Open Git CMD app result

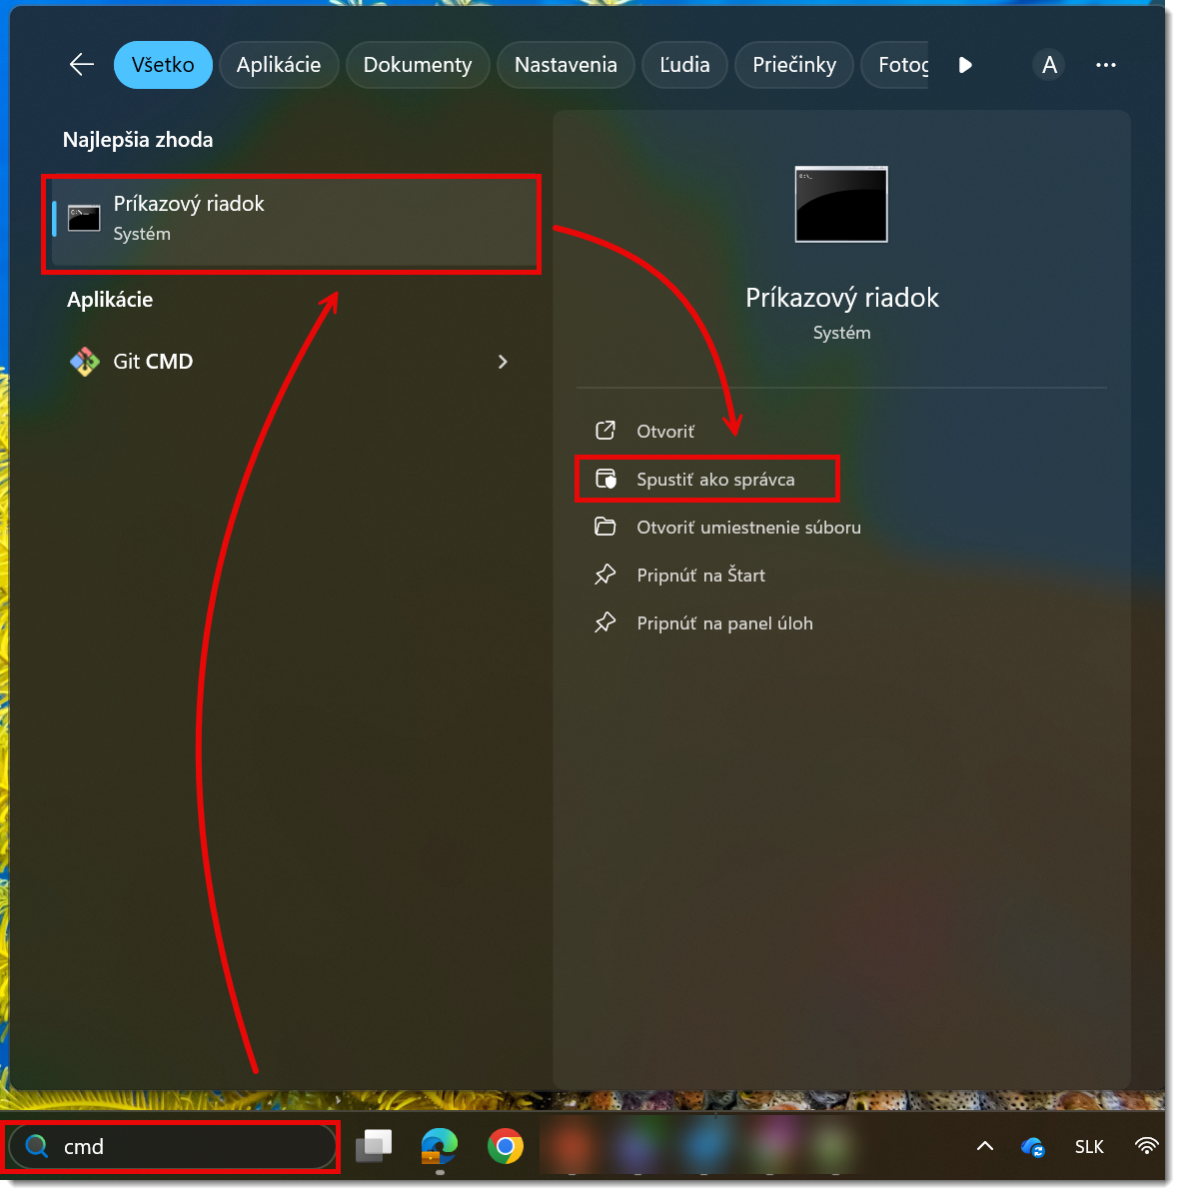[153, 362]
